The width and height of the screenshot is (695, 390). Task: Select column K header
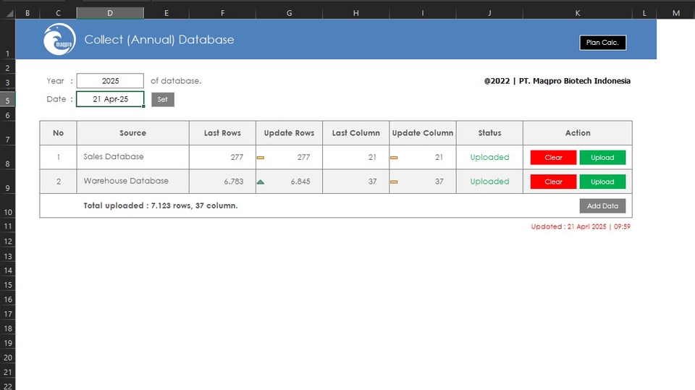pos(578,13)
